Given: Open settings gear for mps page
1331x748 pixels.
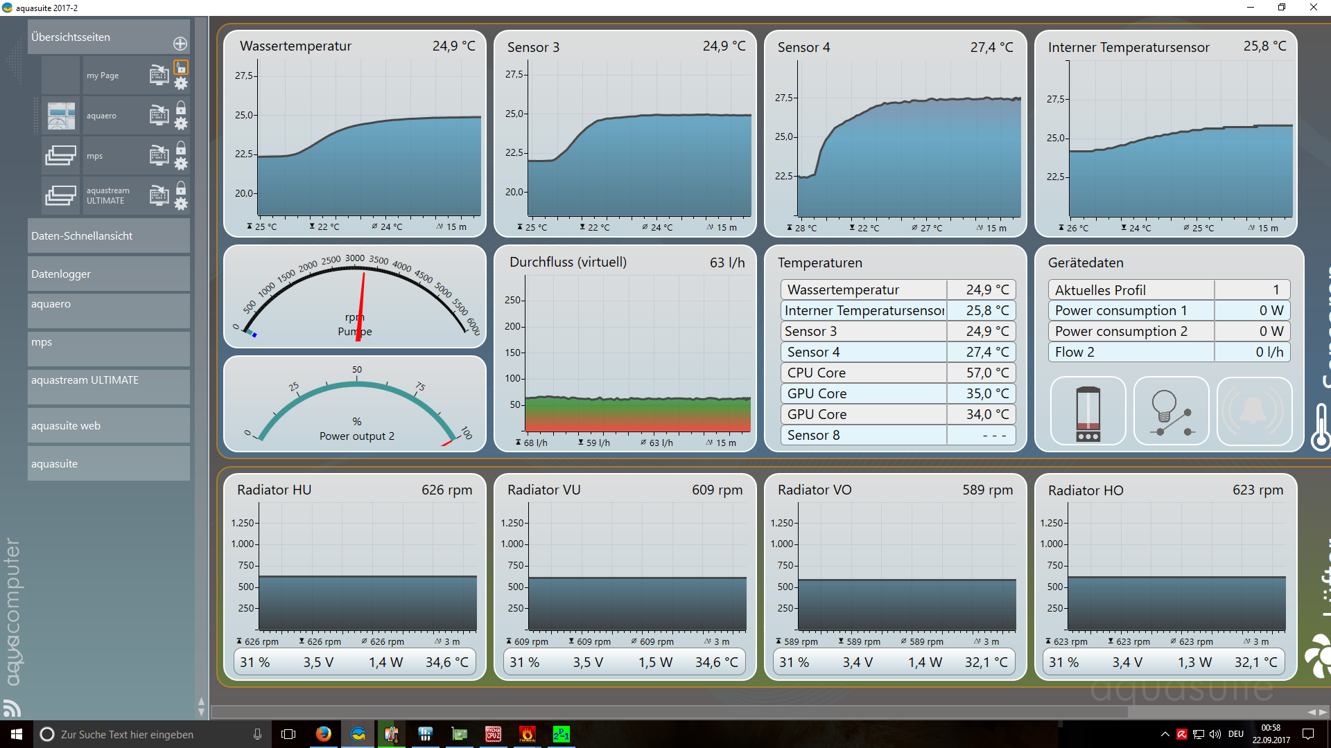Looking at the screenshot, I should (181, 164).
